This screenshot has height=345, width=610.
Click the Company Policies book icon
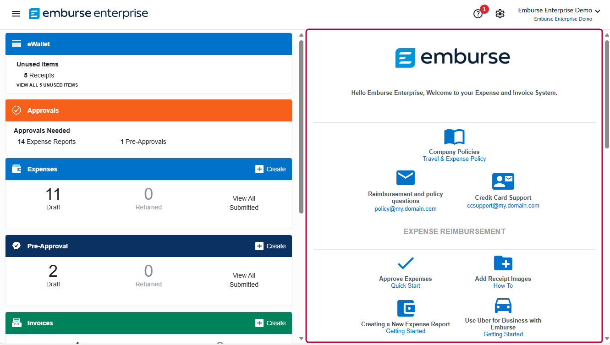(454, 137)
